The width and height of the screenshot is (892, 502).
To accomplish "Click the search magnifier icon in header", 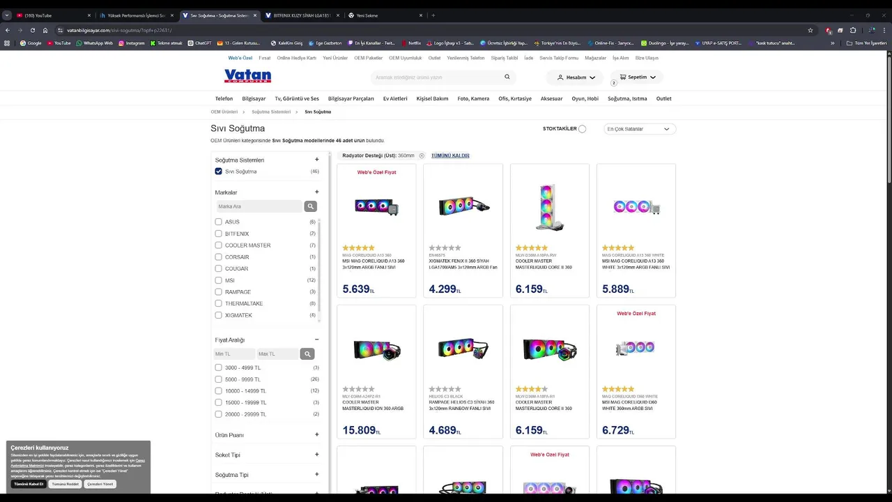I will pyautogui.click(x=507, y=77).
